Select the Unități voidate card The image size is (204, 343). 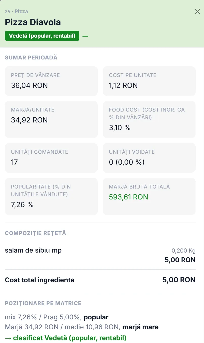[x=149, y=158]
